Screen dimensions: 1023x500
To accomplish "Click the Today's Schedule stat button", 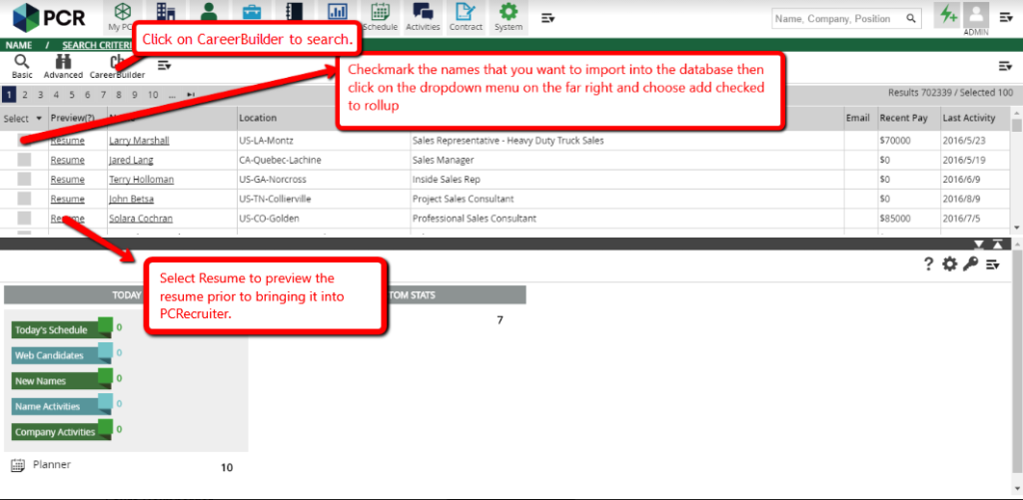I will pyautogui.click(x=63, y=328).
